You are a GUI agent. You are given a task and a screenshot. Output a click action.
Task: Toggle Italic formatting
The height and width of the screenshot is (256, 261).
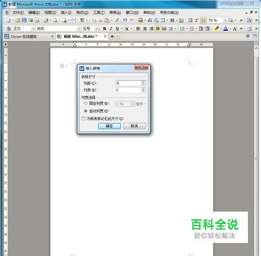click(x=111, y=29)
